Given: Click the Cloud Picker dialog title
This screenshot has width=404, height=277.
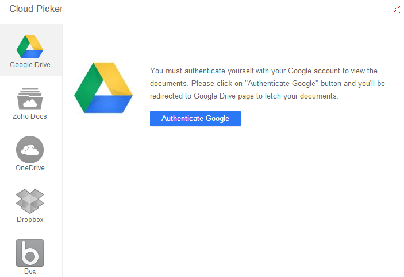Looking at the screenshot, I should coord(36,9).
